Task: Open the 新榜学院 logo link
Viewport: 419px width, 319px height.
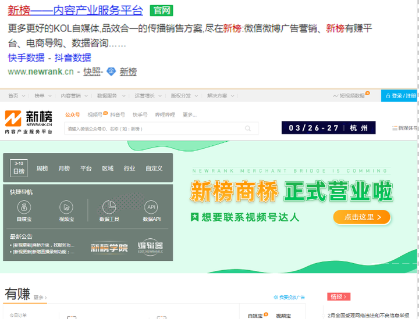Action: 109,248
